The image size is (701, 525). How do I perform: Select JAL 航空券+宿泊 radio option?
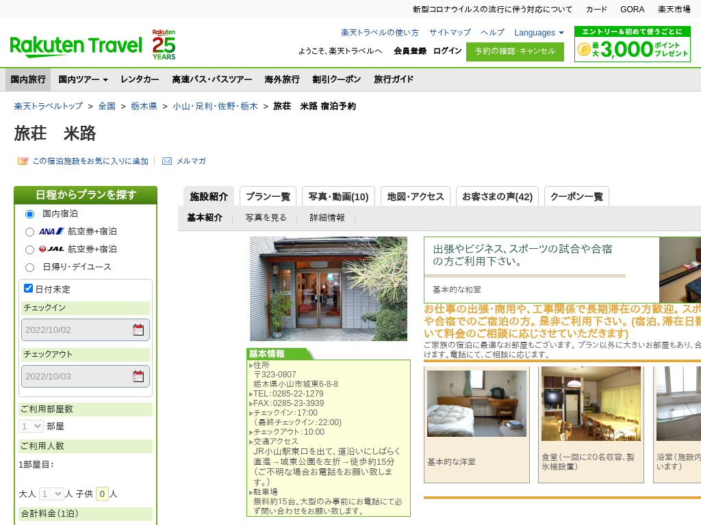click(29, 250)
